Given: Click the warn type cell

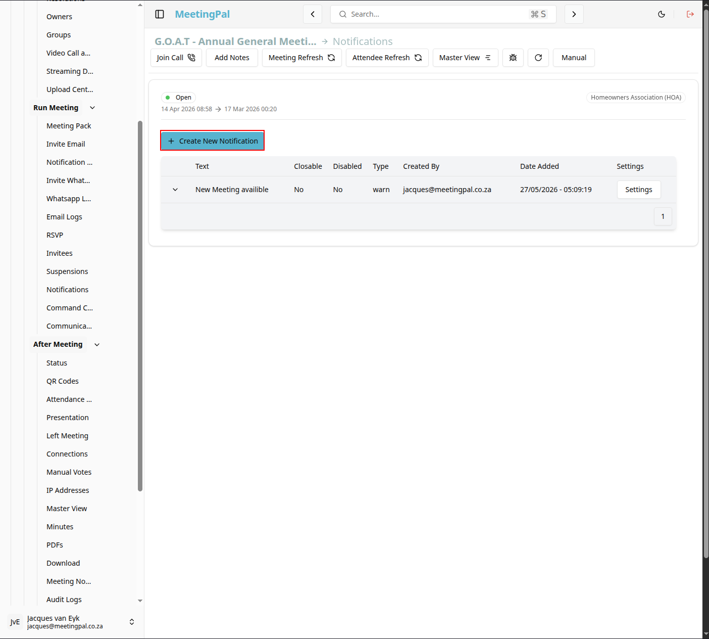Looking at the screenshot, I should (x=381, y=190).
